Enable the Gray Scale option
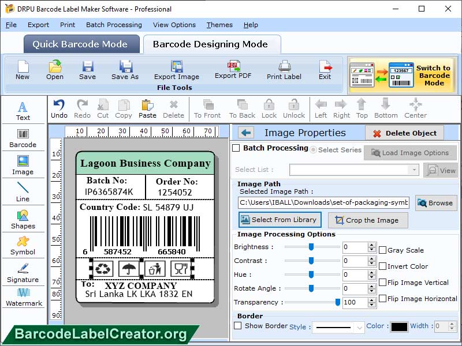 tap(382, 250)
